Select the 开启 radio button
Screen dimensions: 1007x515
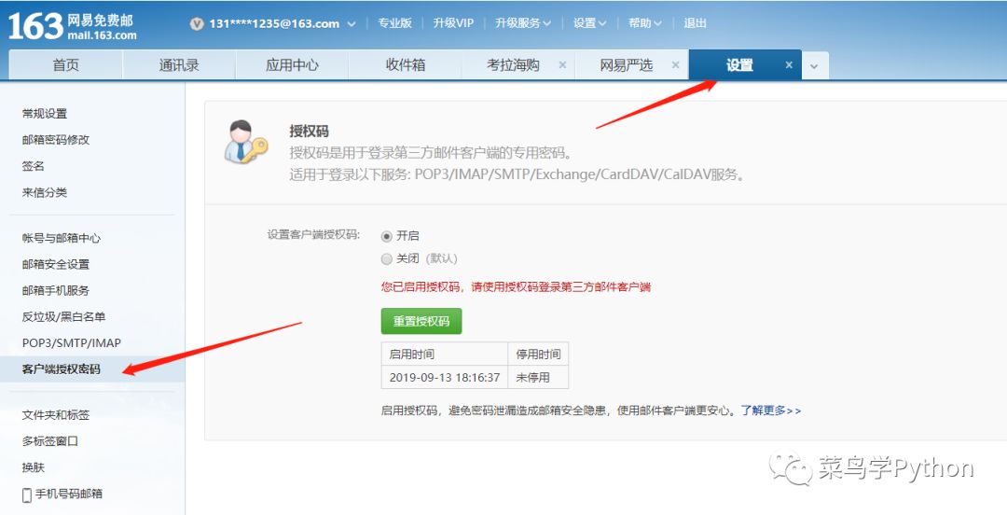387,236
